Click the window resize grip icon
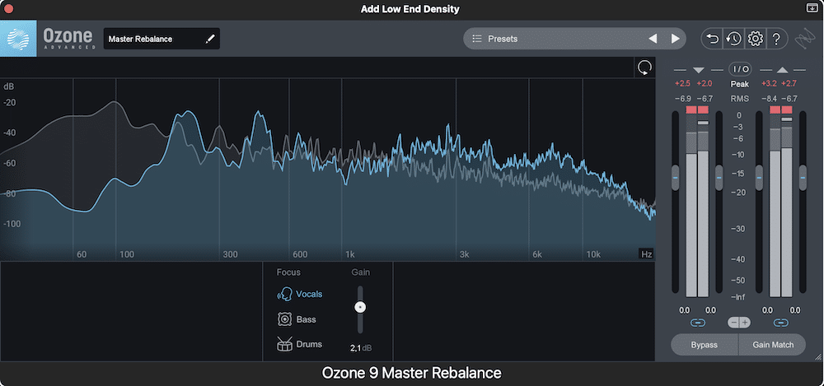Image resolution: width=824 pixels, height=386 pixels. (x=817, y=356)
